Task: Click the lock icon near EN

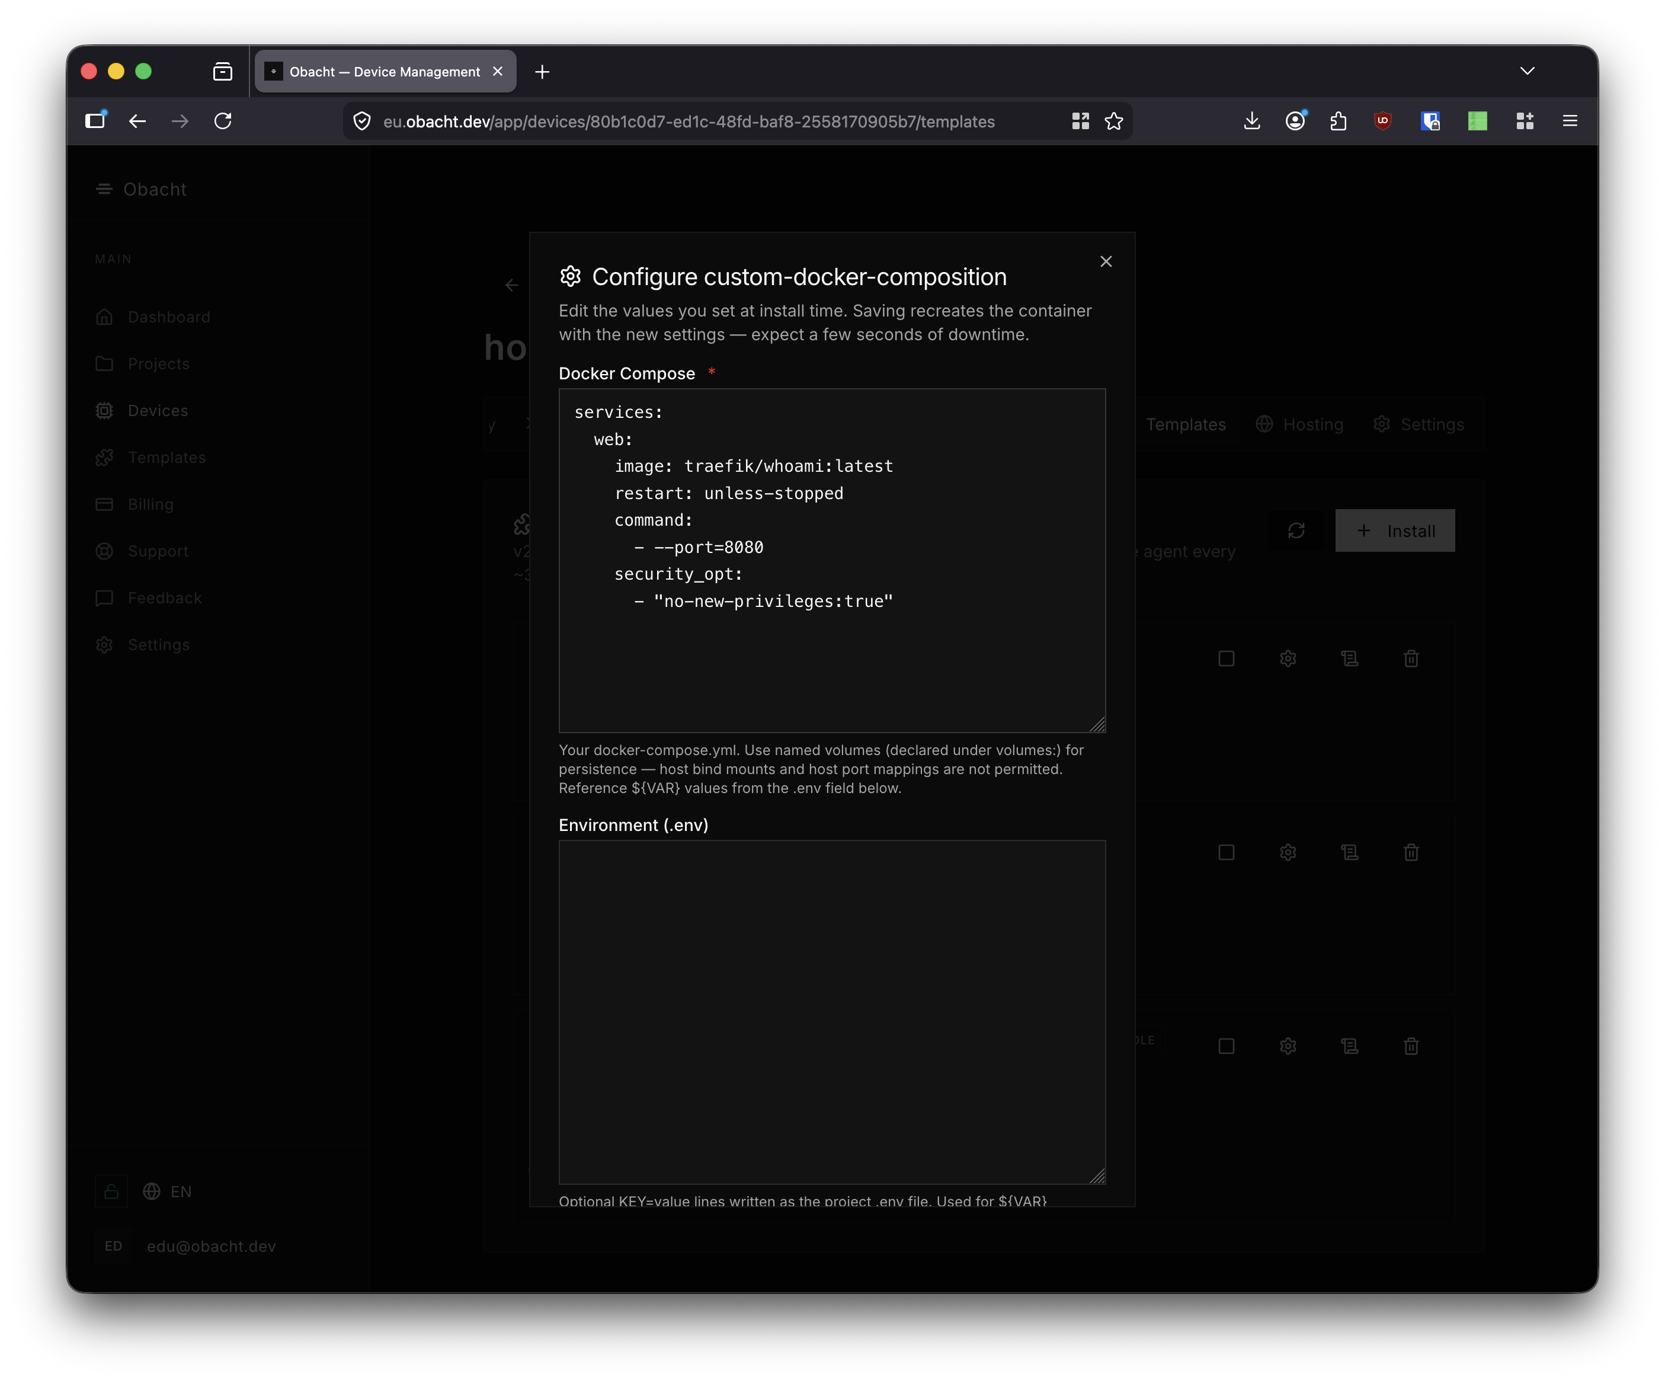Action: pos(112,1191)
